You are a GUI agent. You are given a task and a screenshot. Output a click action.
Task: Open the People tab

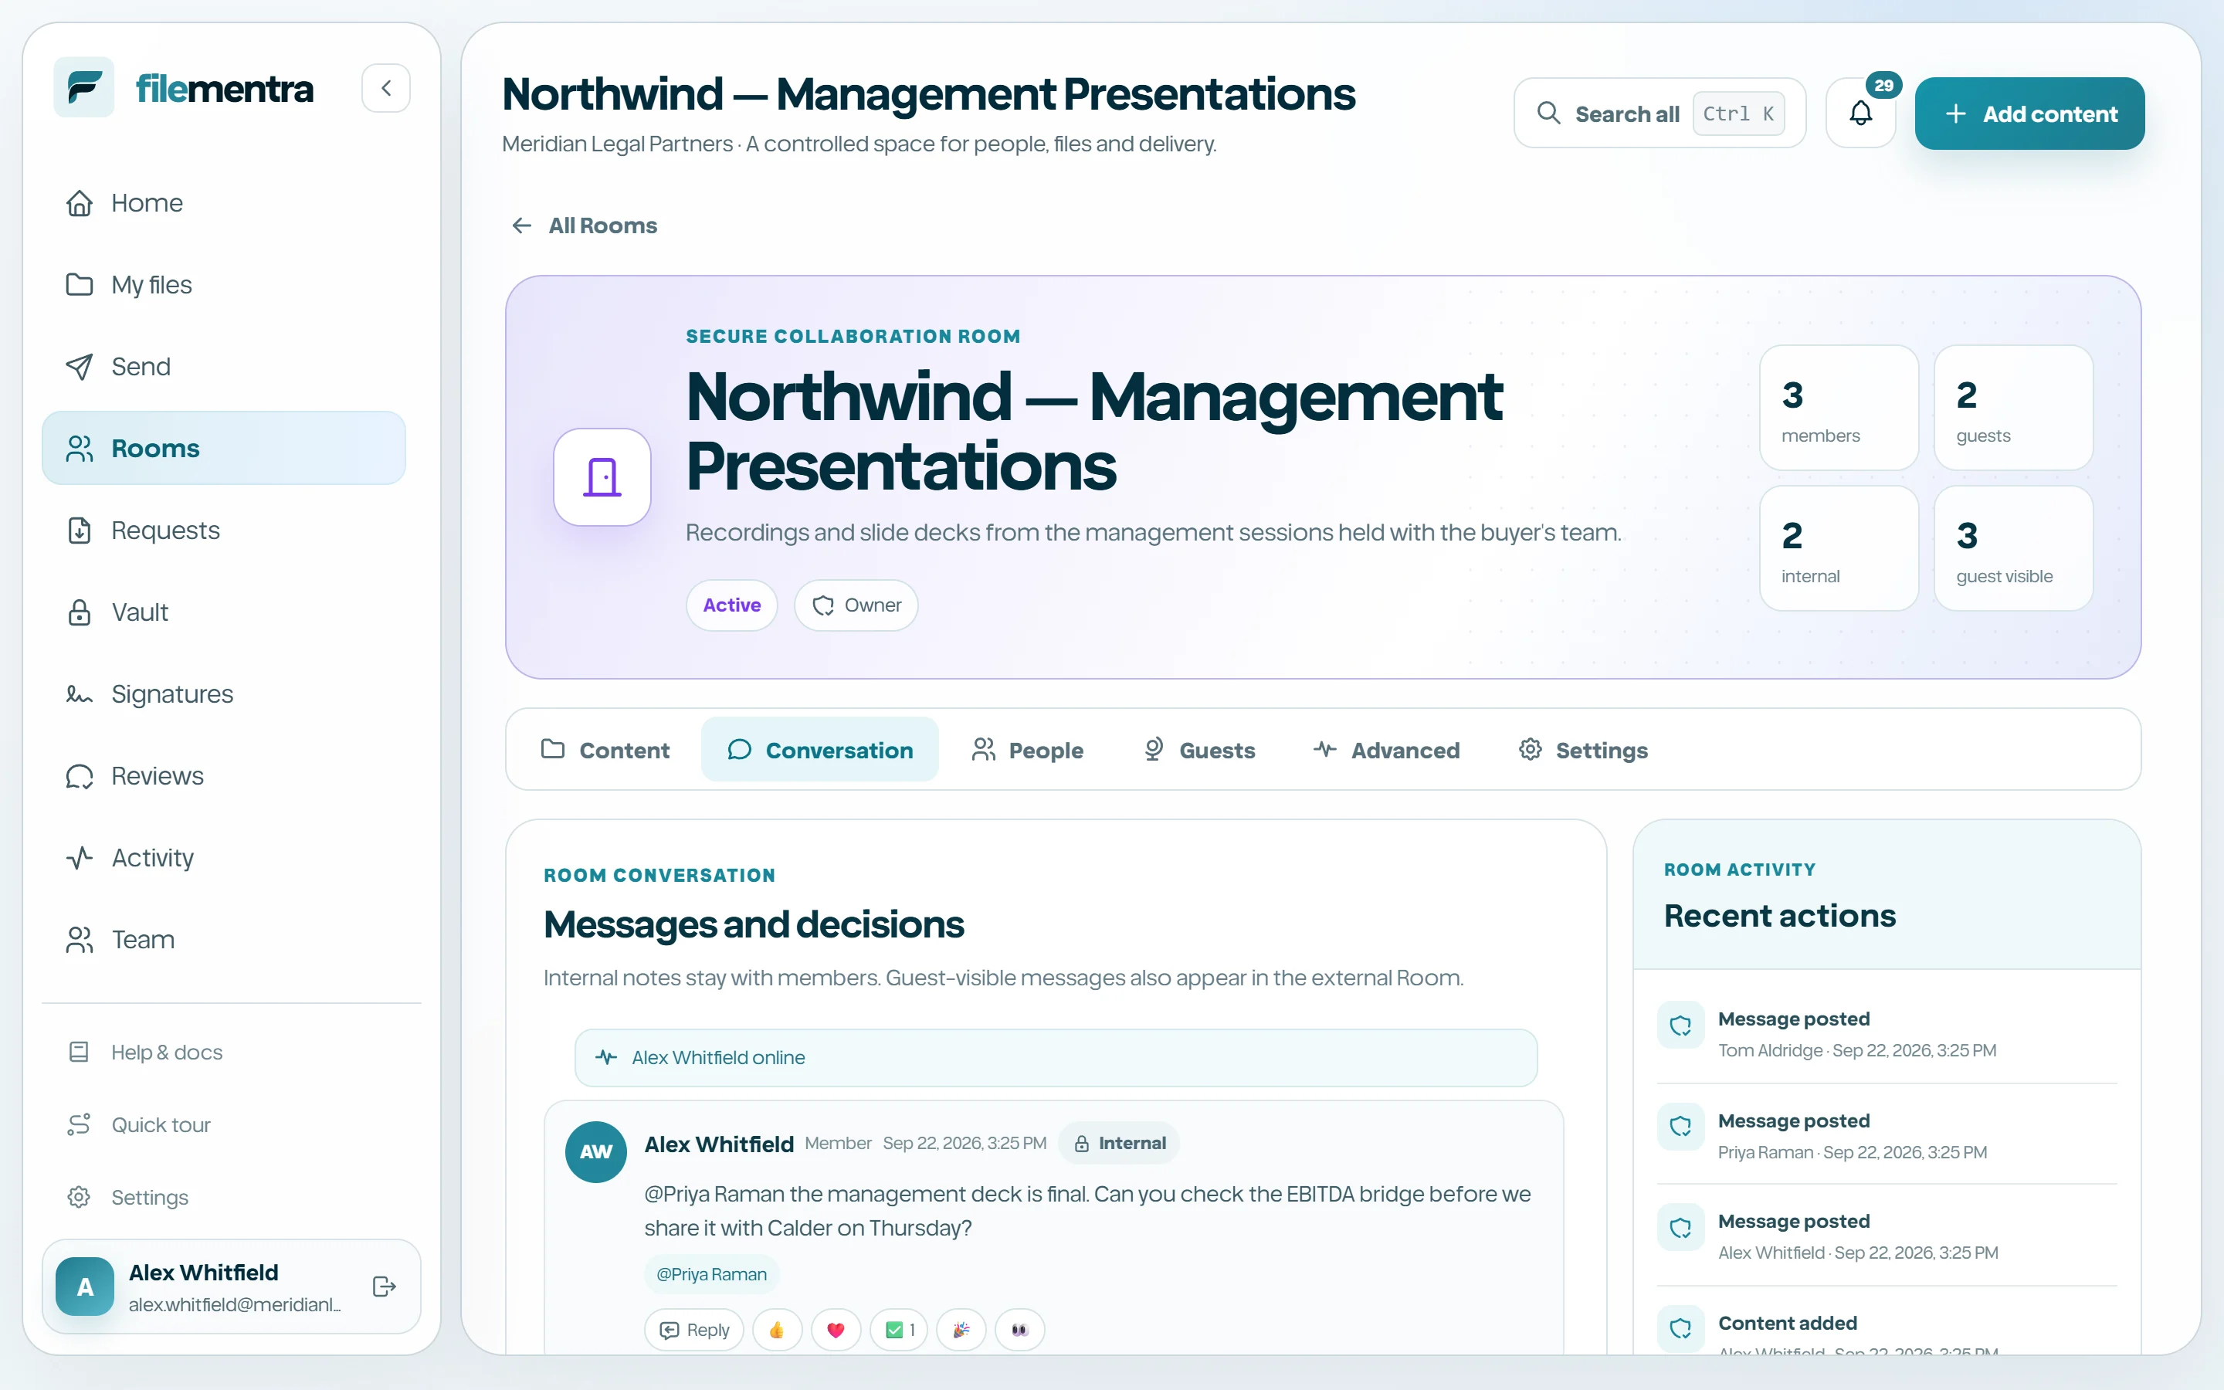pos(1028,750)
